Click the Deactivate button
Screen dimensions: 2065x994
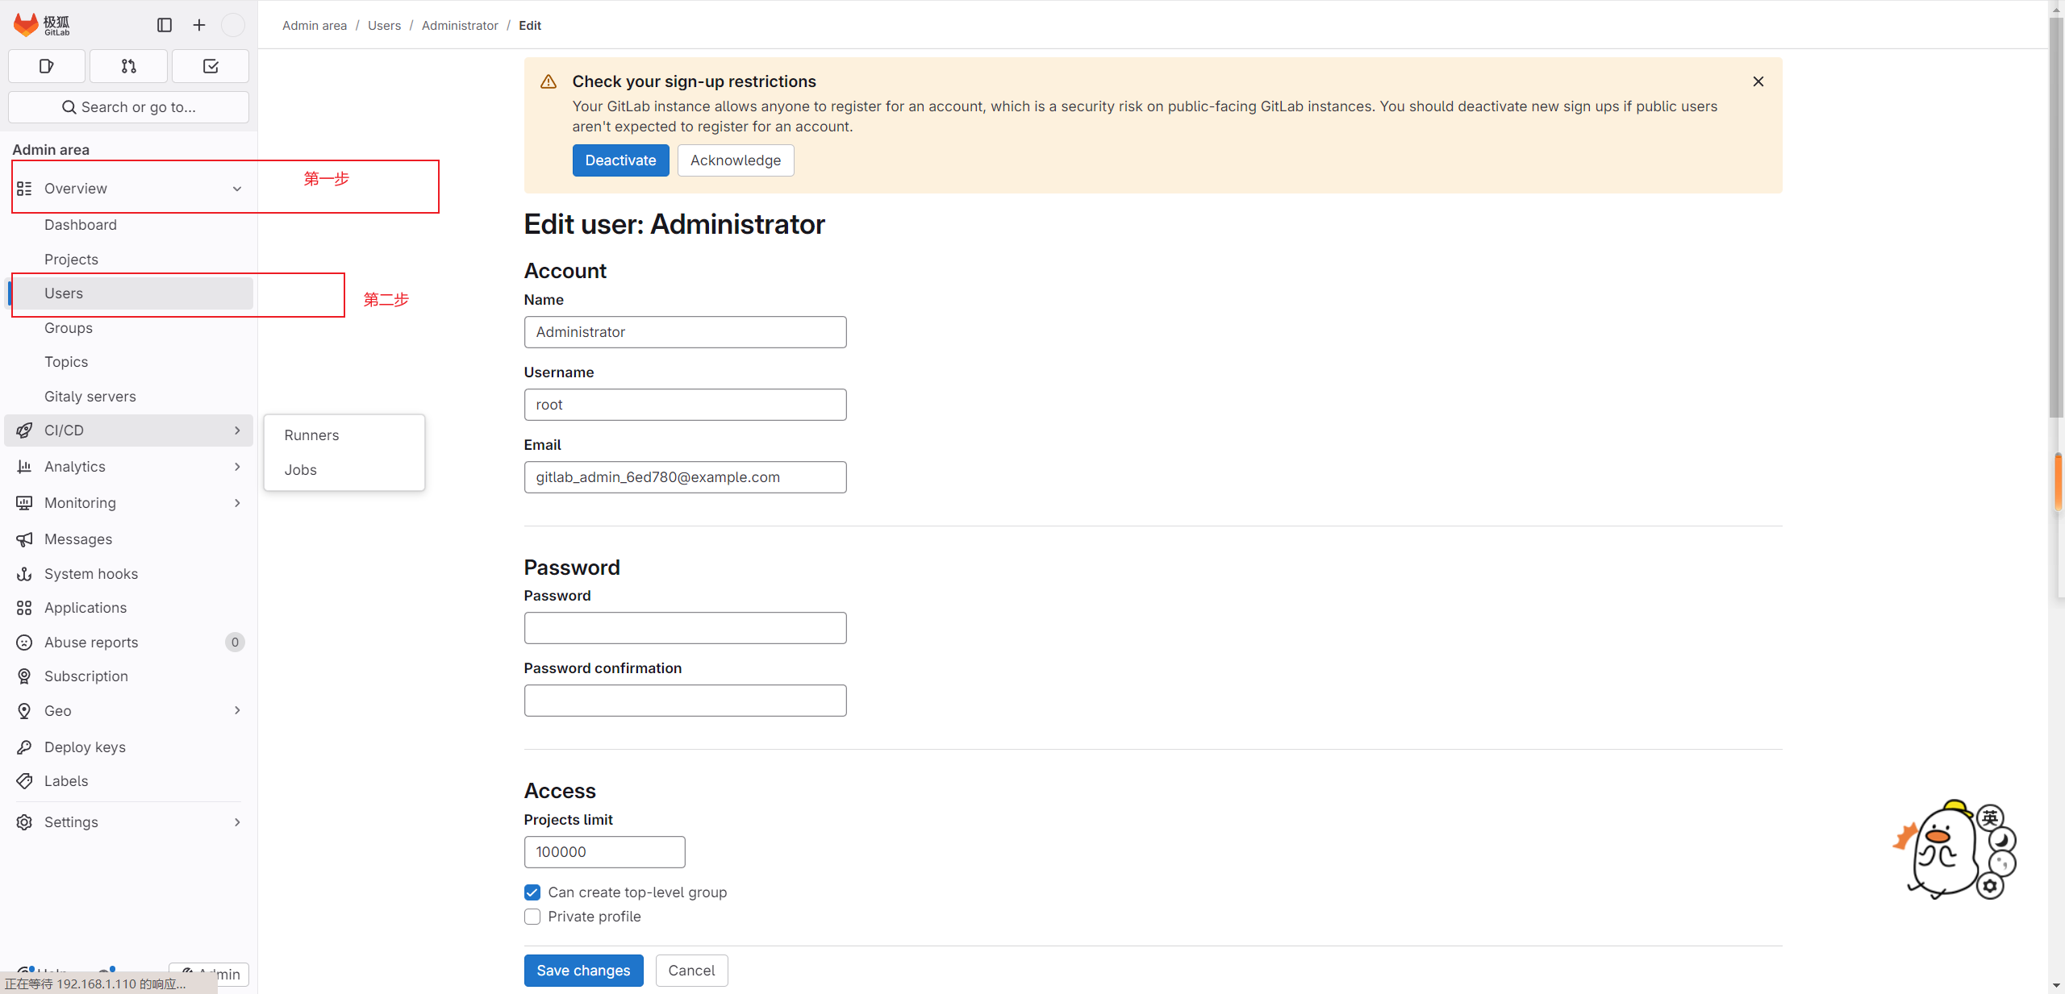pos(620,160)
